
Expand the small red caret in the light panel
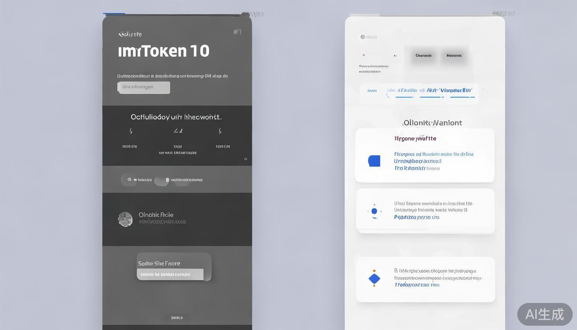[364, 55]
